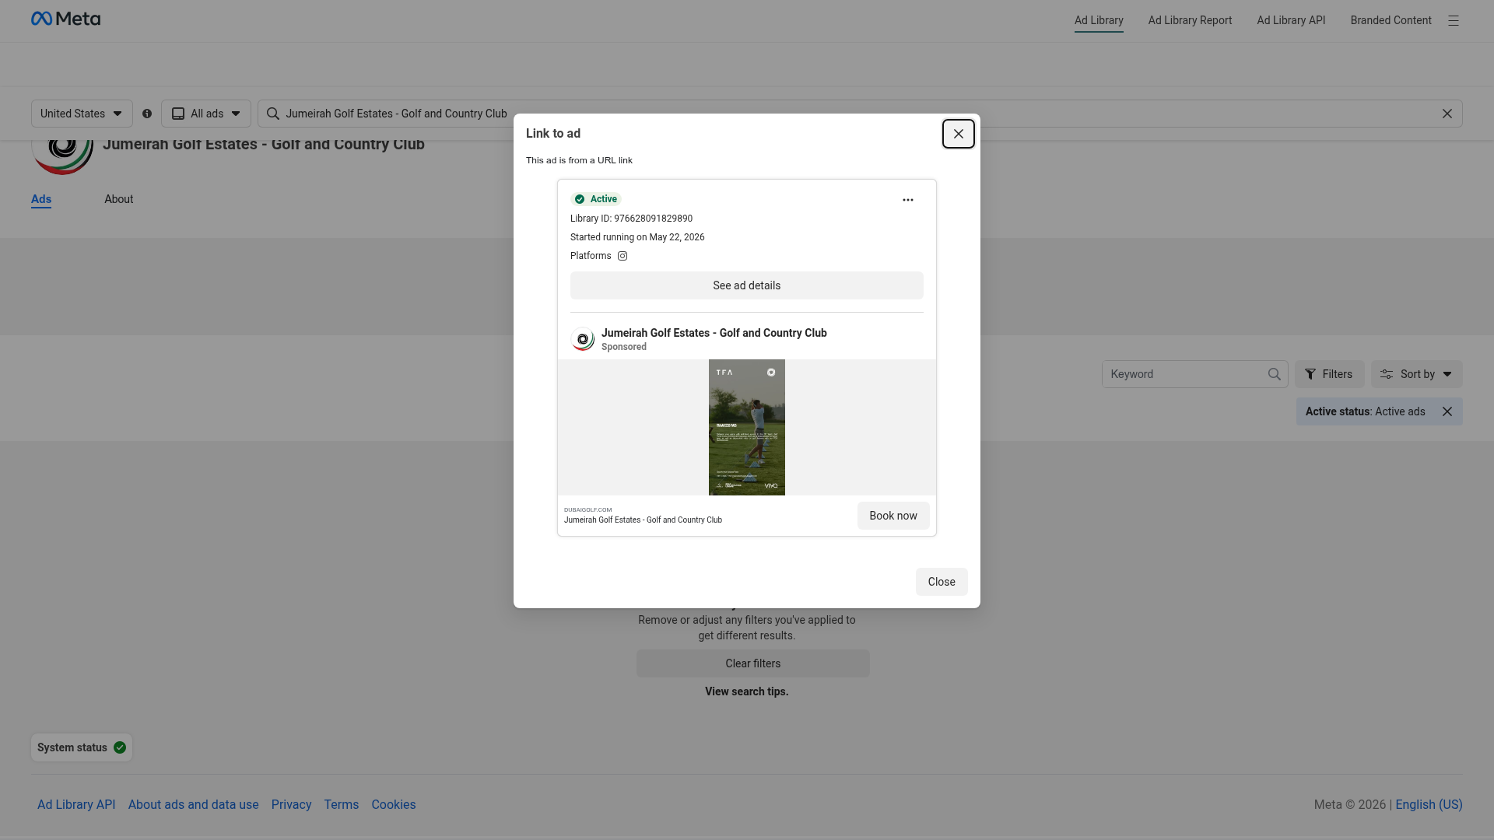Clear the search field with X icon
This screenshot has height=840, width=1494.
click(x=1447, y=114)
